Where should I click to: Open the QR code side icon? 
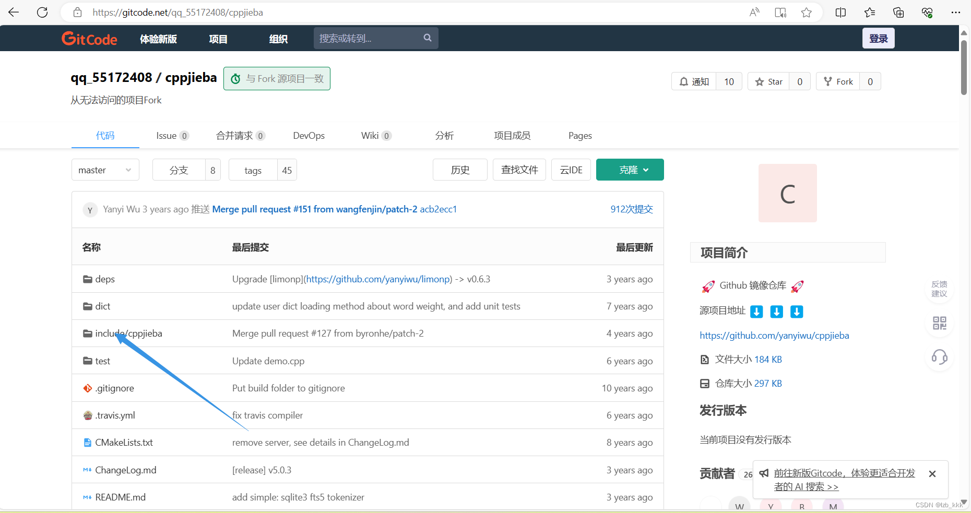point(939,323)
